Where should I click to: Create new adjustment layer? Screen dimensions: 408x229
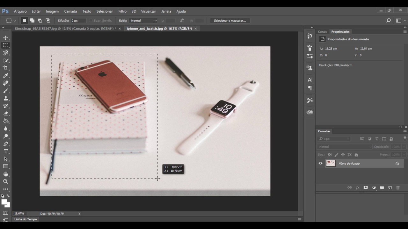[374, 188]
